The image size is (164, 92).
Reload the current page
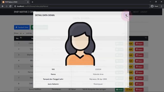click(x=10, y=6)
